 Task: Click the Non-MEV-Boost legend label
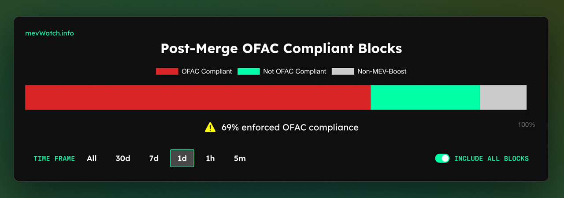pyautogui.click(x=382, y=71)
